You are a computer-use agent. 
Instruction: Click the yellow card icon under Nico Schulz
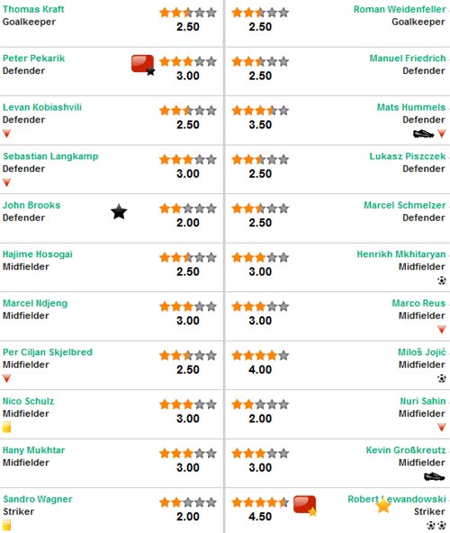pyautogui.click(x=6, y=427)
